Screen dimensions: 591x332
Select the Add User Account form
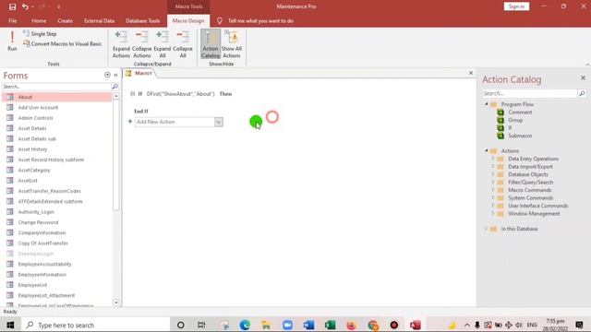[56, 108]
